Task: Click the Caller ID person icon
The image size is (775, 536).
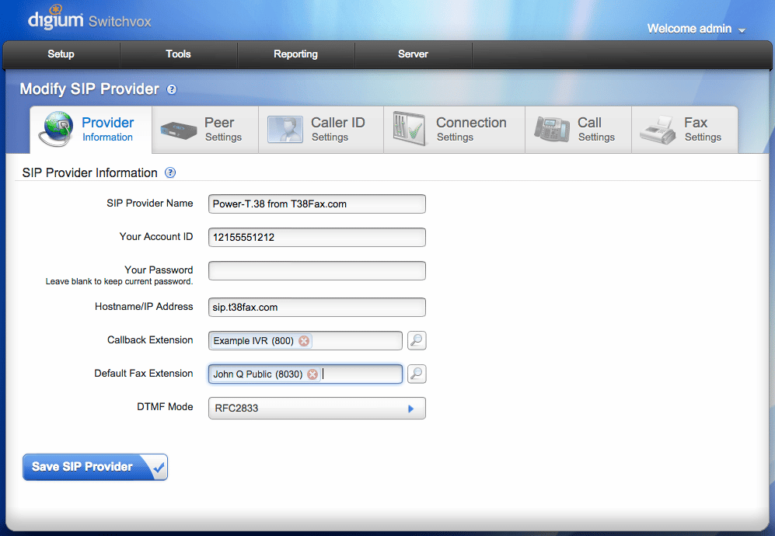Action: point(285,130)
